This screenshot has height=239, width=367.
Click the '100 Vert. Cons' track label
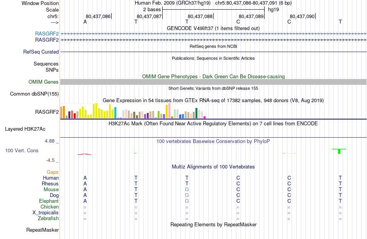[22, 150]
